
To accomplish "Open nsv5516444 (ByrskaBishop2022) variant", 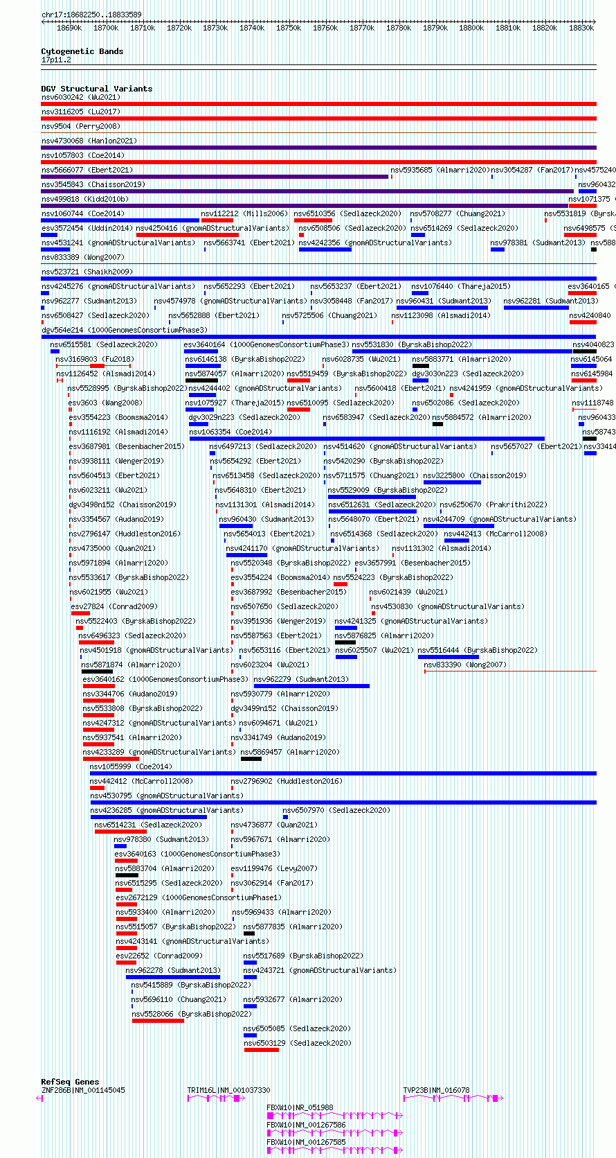I will 478,650.
